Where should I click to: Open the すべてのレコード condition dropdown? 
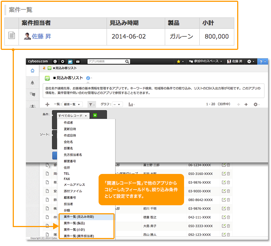(73, 116)
